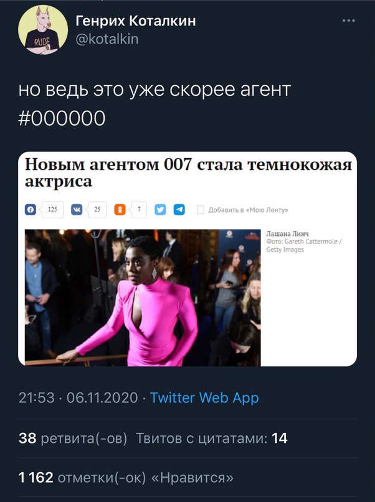Click the tweet timestamp 21:53 · 06.11.2020
This screenshot has height=502, width=375.
point(78,398)
